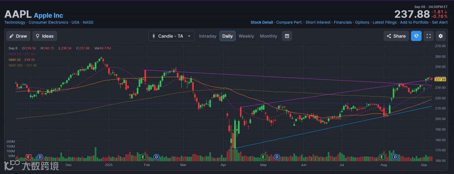Viewport: 454px width, 174px height.
Task: Click the red earnings E marker before December
Action: 29,157
